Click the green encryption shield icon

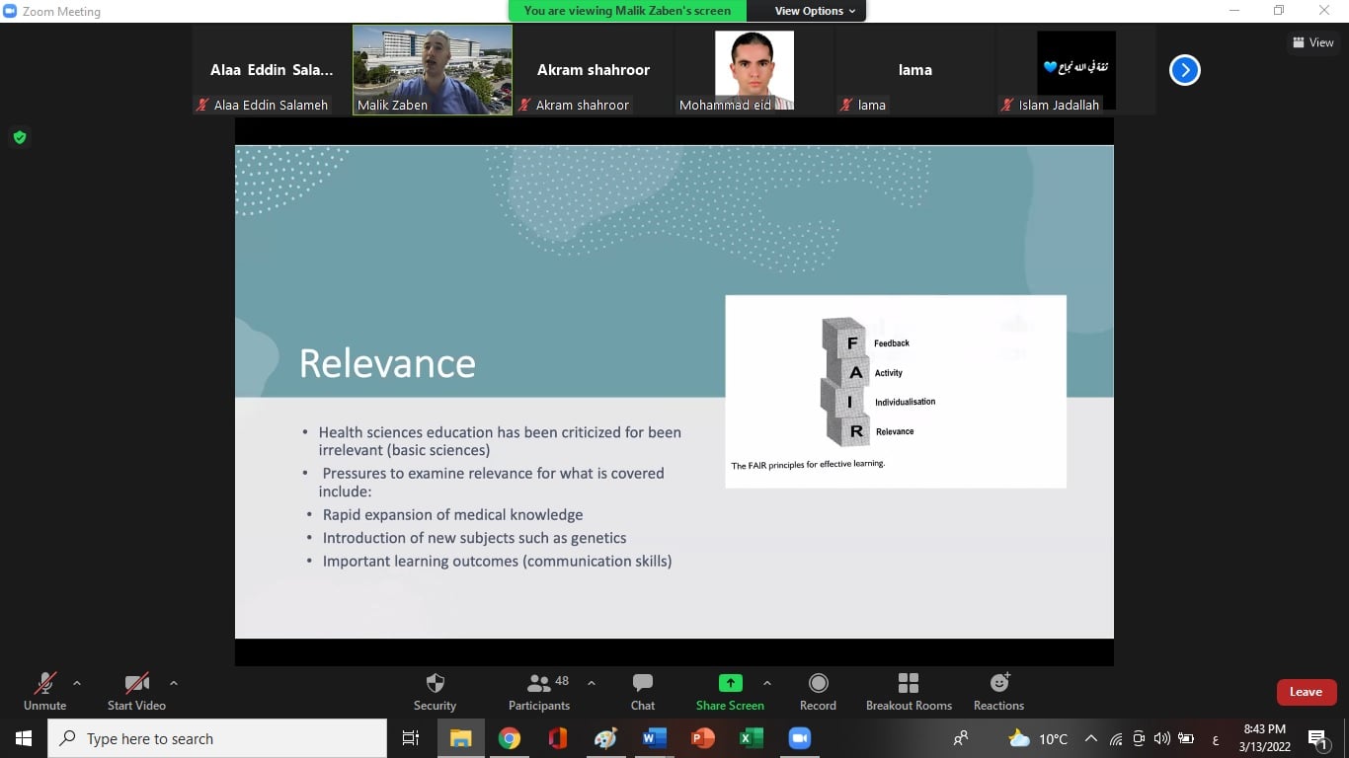pos(19,137)
